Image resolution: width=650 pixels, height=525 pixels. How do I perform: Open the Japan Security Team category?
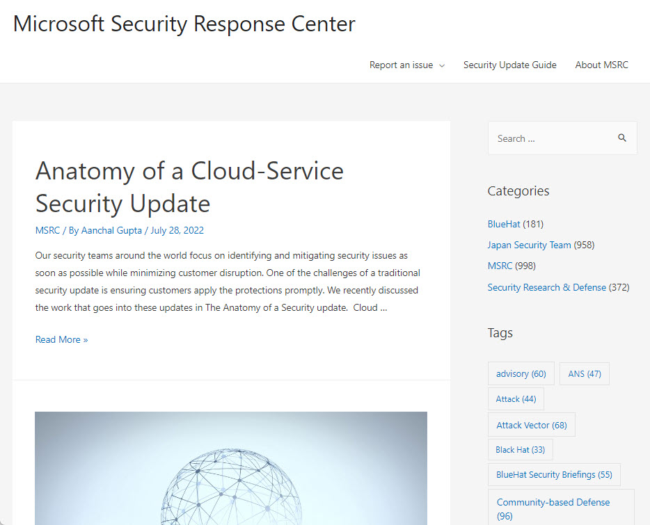click(x=529, y=245)
